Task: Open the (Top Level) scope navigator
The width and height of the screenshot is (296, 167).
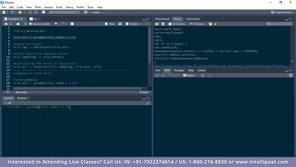Action: pyautogui.click(x=22, y=92)
